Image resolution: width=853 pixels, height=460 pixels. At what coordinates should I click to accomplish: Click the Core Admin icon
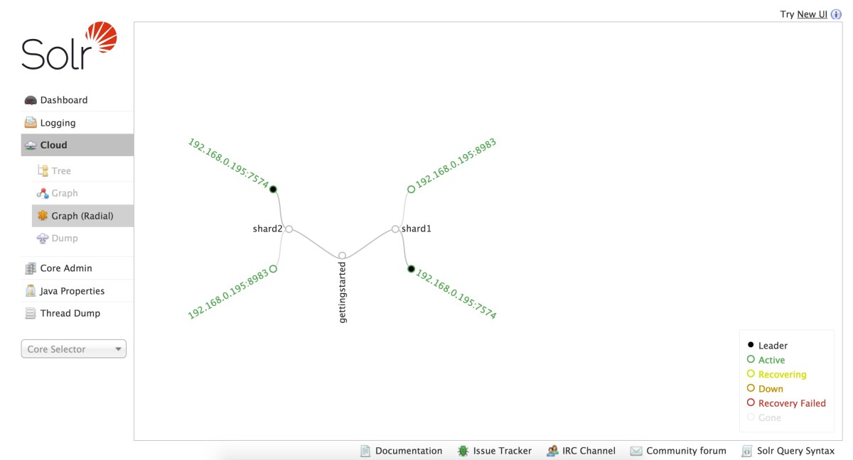[x=31, y=268]
